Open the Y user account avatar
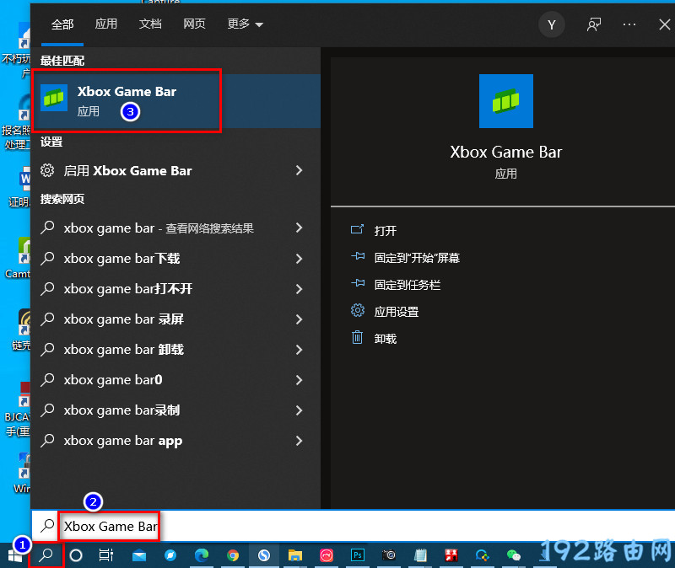675x568 pixels. click(x=551, y=24)
